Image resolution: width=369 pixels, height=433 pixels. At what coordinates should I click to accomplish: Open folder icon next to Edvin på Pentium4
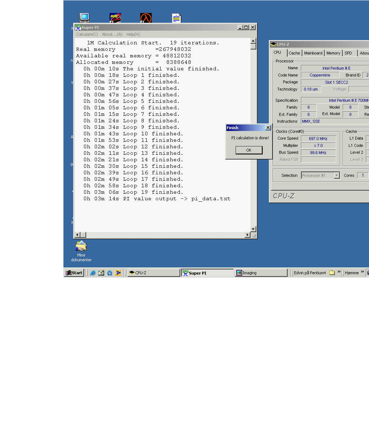tap(332, 273)
